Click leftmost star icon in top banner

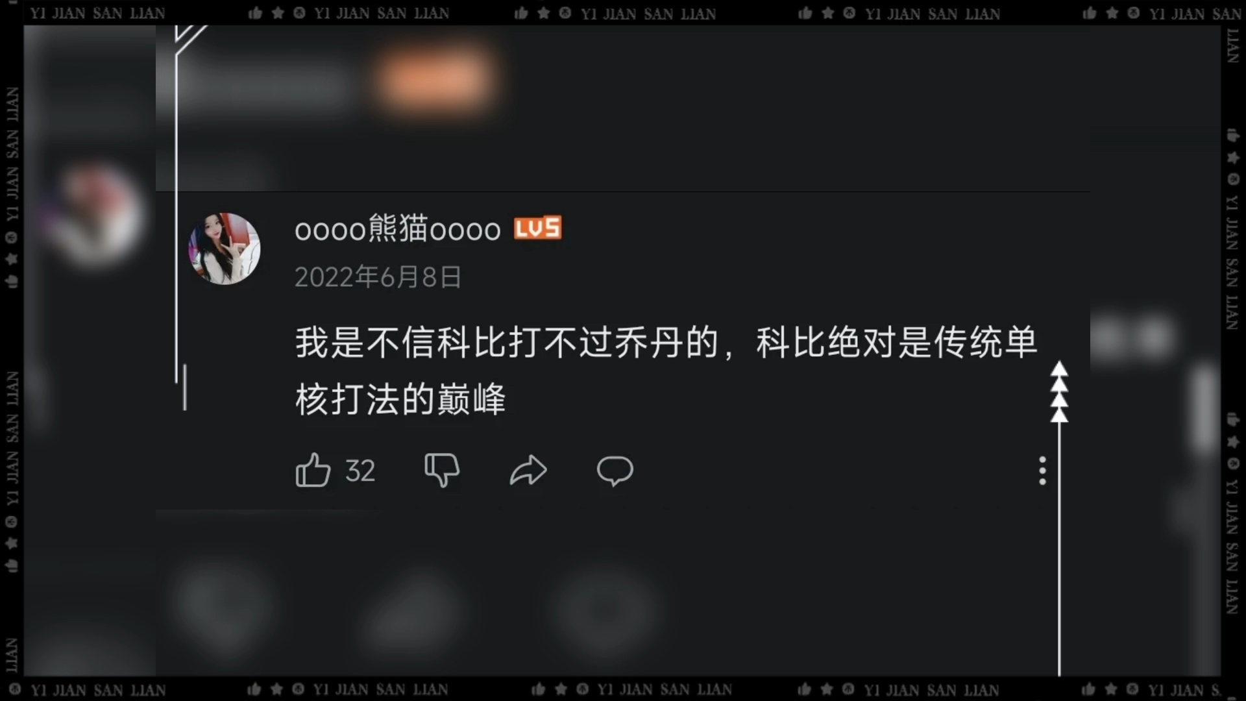278,13
